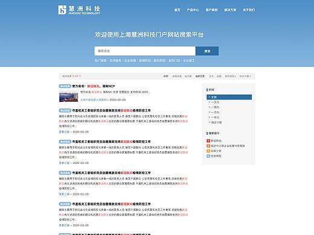
Task: Focus the 搜索内容 search input box
Action: (145, 51)
